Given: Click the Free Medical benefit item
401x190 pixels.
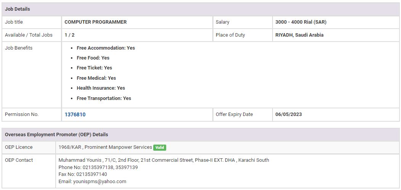Looking at the screenshot, I should click(x=96, y=78).
